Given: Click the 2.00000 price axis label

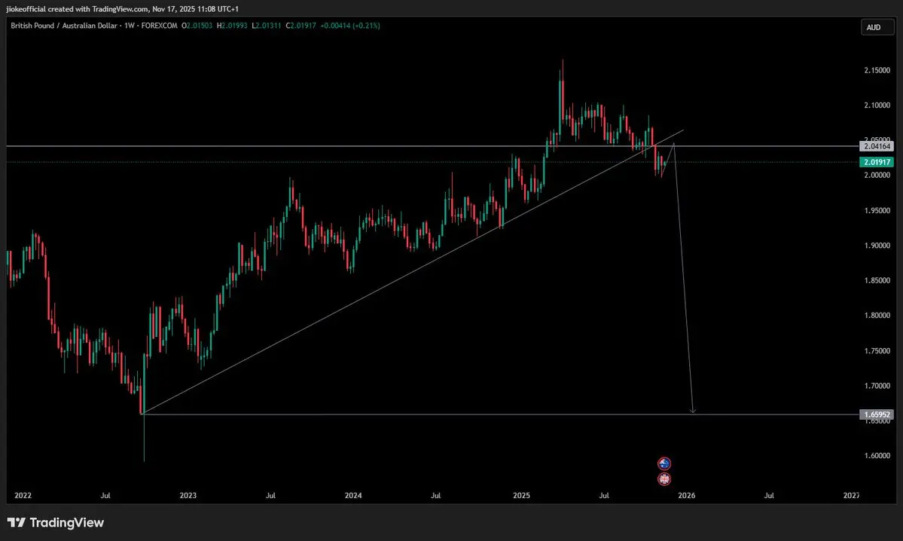Looking at the screenshot, I should [877, 175].
